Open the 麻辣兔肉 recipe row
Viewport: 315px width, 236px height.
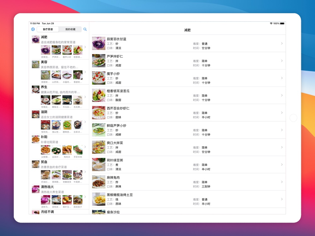(189, 182)
